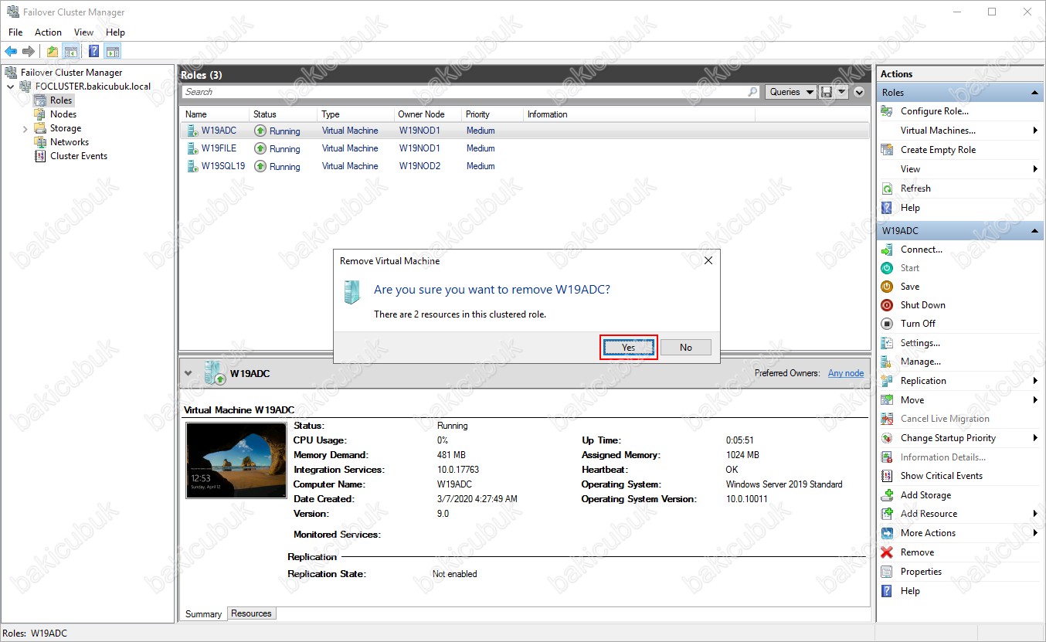Expand the Storage tree node
Screen dimensions: 1046x642
point(25,128)
